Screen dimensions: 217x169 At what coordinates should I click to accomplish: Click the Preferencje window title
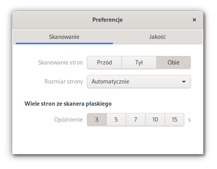click(x=108, y=20)
